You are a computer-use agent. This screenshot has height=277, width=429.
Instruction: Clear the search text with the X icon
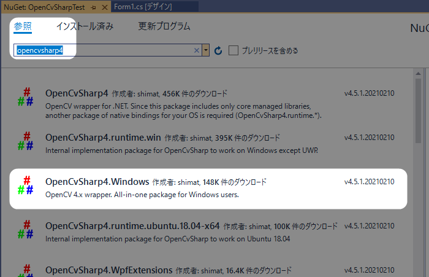pos(197,50)
